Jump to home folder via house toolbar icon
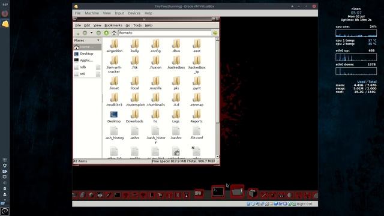The height and width of the screenshot is (216, 384). [x=114, y=33]
